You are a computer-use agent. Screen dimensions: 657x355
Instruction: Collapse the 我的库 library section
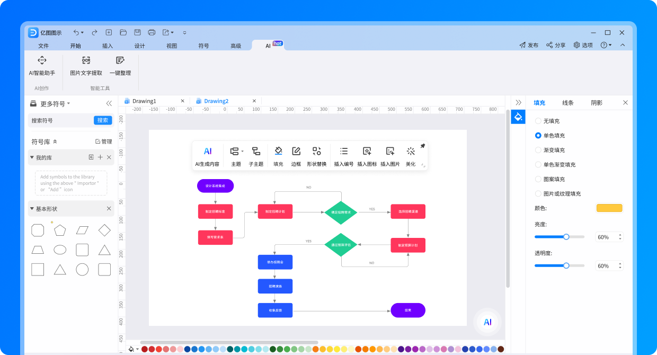33,157
